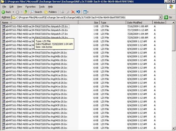
Task: Select file name ending lng043f-28.lzx
Action: [x=36, y=105]
